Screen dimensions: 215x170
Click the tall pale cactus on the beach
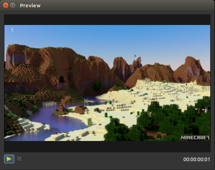(x=90, y=122)
